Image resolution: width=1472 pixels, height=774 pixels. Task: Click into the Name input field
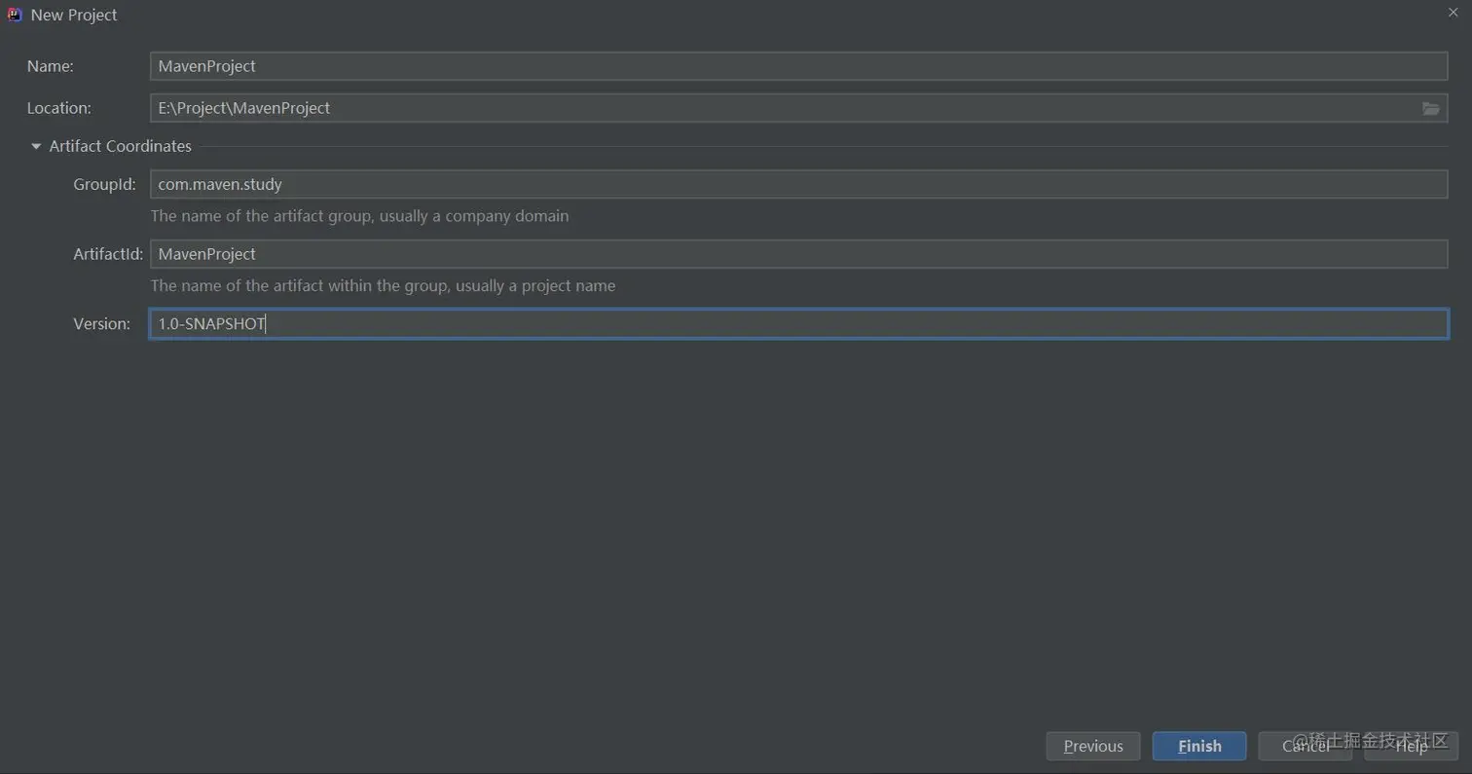[798, 66]
